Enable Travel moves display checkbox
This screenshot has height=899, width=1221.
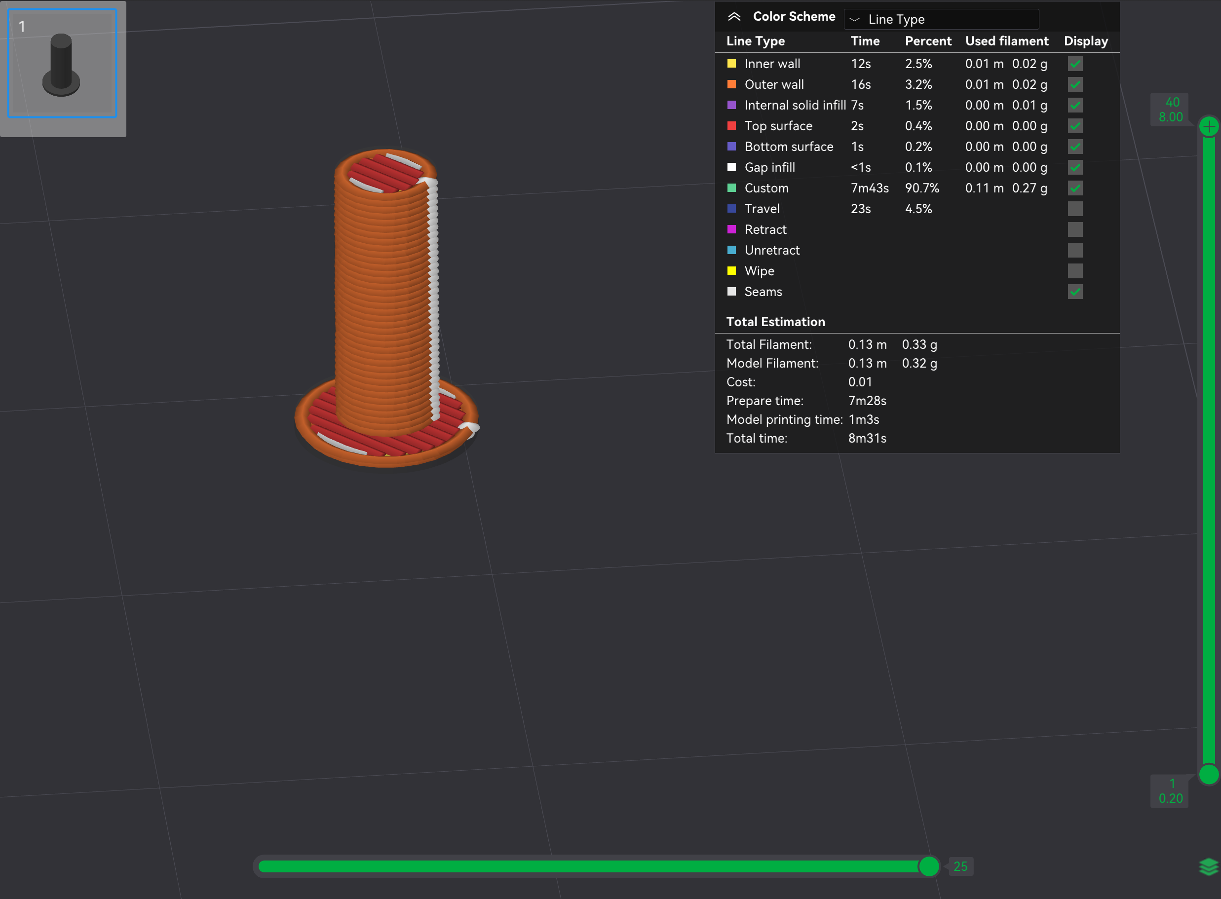point(1074,208)
